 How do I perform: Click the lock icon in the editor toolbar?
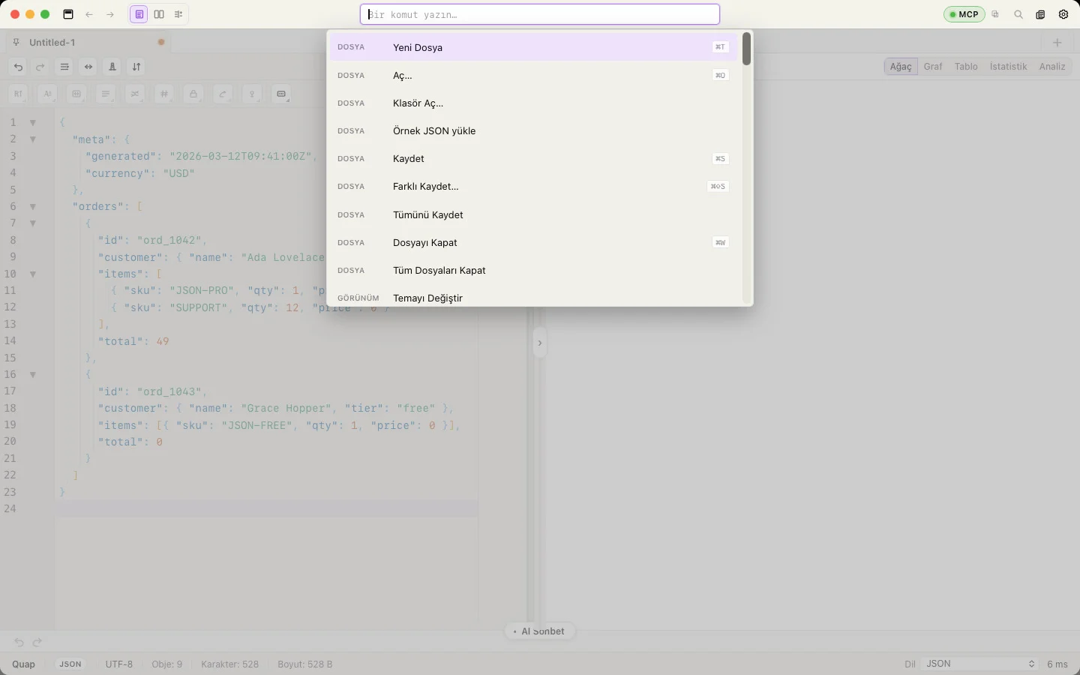click(x=193, y=94)
